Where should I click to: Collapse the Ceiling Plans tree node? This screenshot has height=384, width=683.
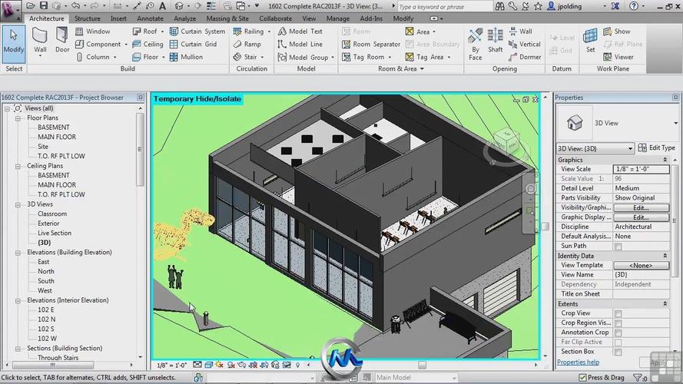point(18,166)
